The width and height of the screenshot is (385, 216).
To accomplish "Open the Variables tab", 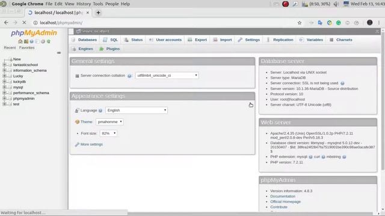I will 311,40.
